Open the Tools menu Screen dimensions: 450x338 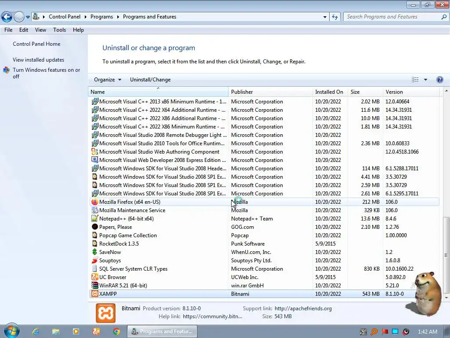[59, 30]
